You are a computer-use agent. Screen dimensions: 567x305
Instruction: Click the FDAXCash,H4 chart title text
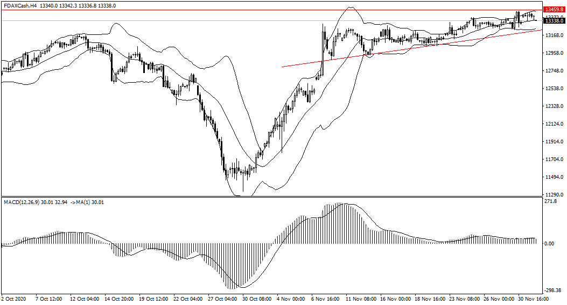click(22, 6)
